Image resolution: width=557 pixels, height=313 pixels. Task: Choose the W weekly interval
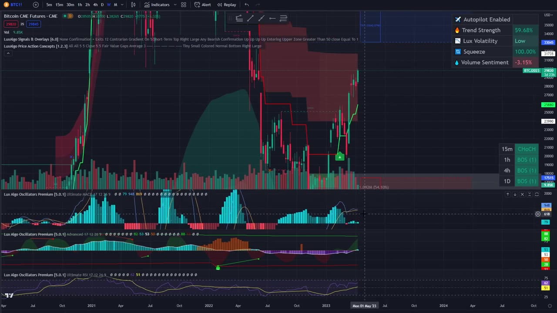109,5
